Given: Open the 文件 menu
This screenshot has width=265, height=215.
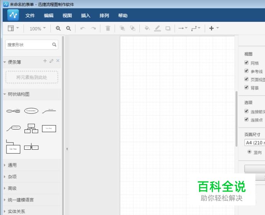Looking at the screenshot, I should point(30,16).
